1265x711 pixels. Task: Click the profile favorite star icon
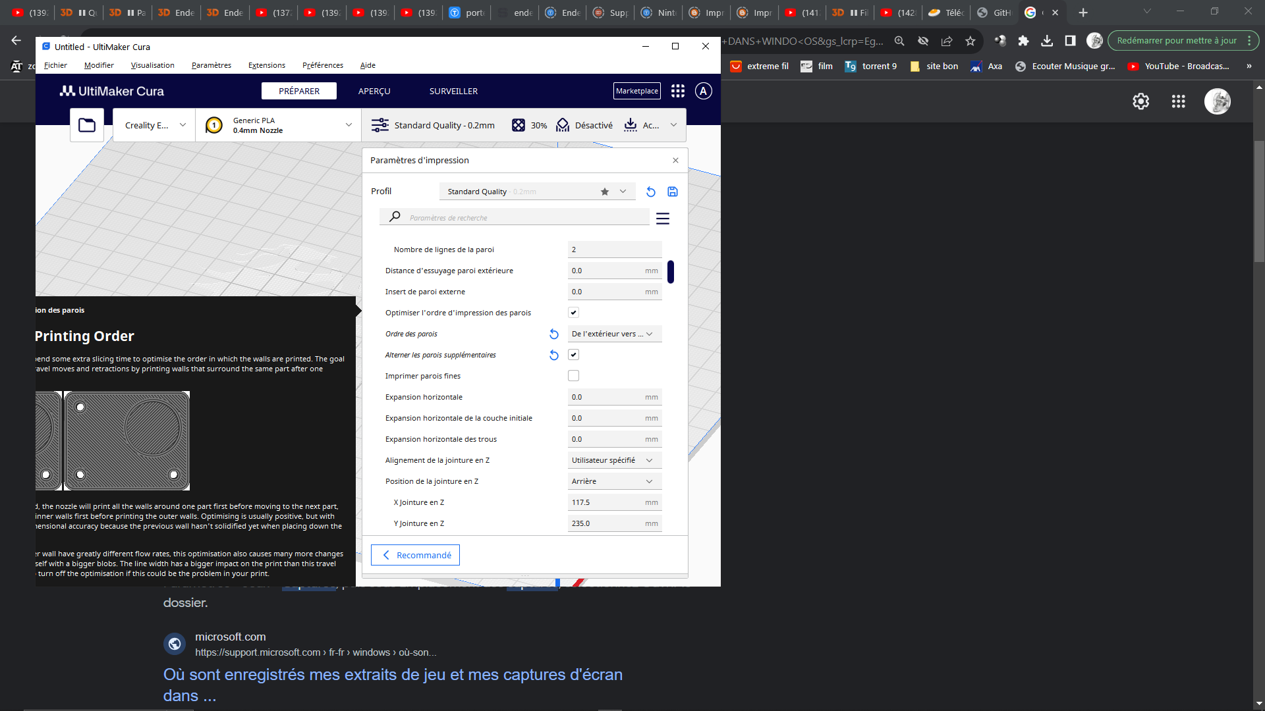coord(604,192)
